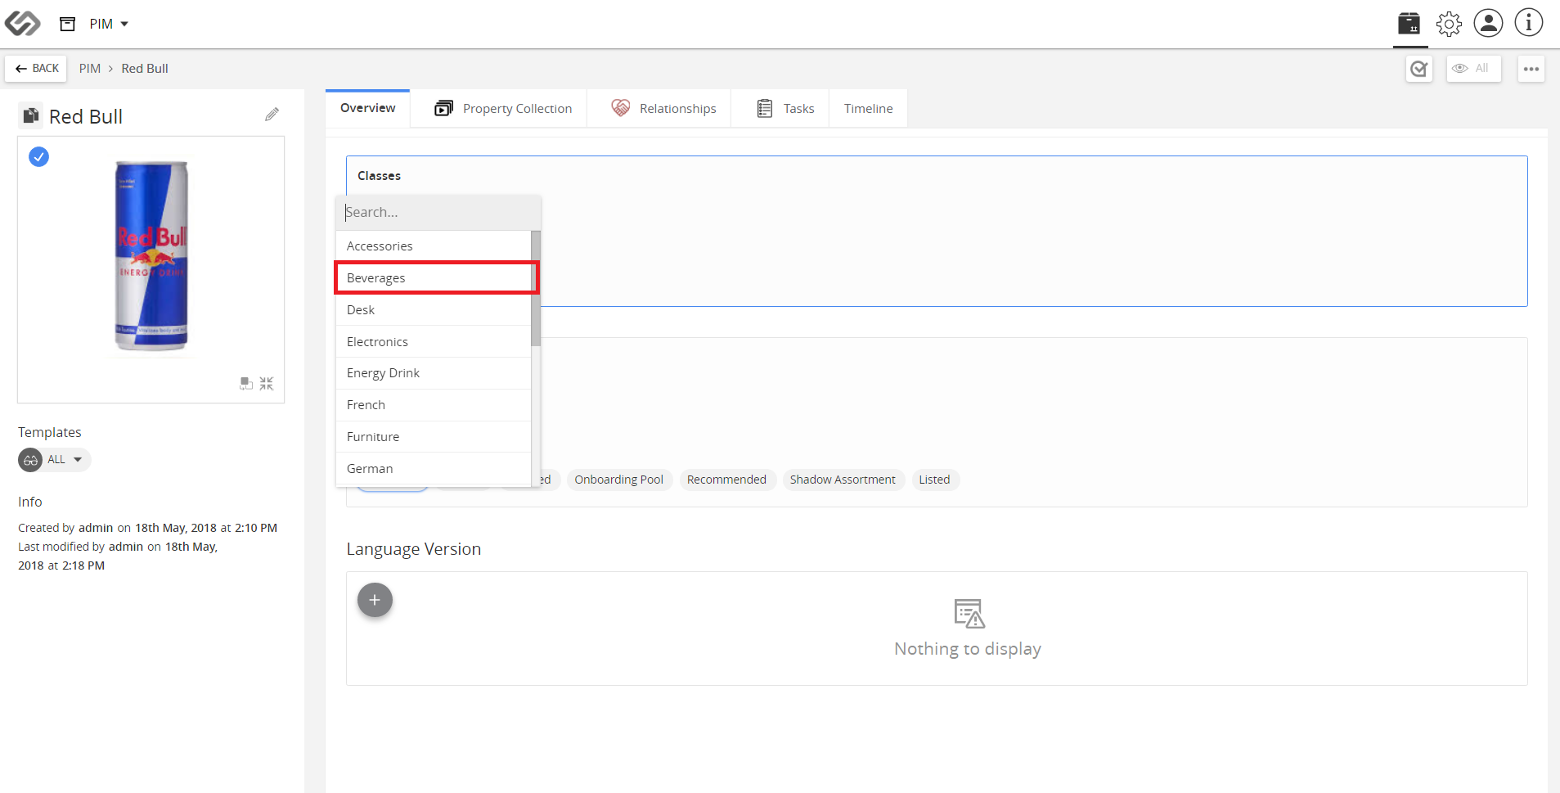This screenshot has width=1560, height=793.
Task: Select Energy Drink from the class list
Action: point(434,373)
